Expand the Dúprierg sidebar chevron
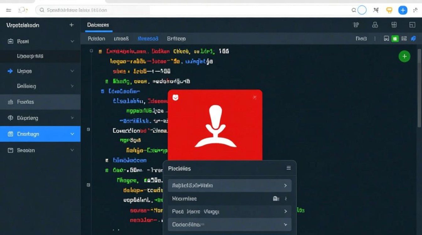 (x=72, y=118)
